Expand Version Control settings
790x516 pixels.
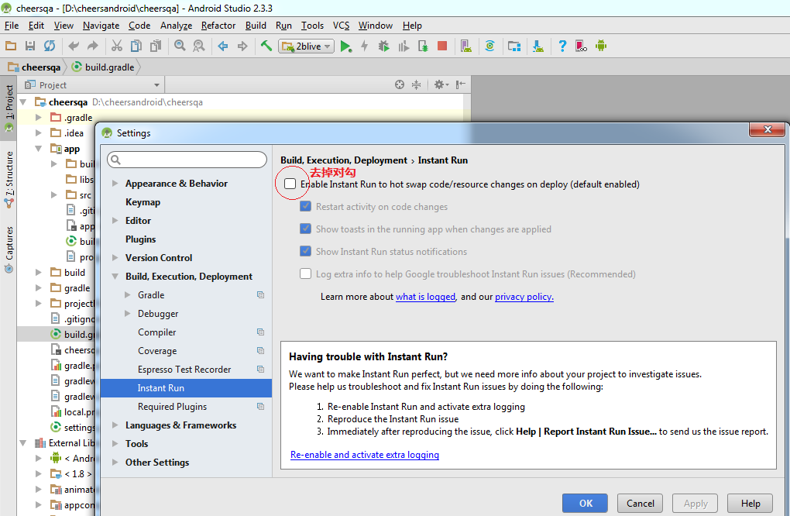coord(115,257)
